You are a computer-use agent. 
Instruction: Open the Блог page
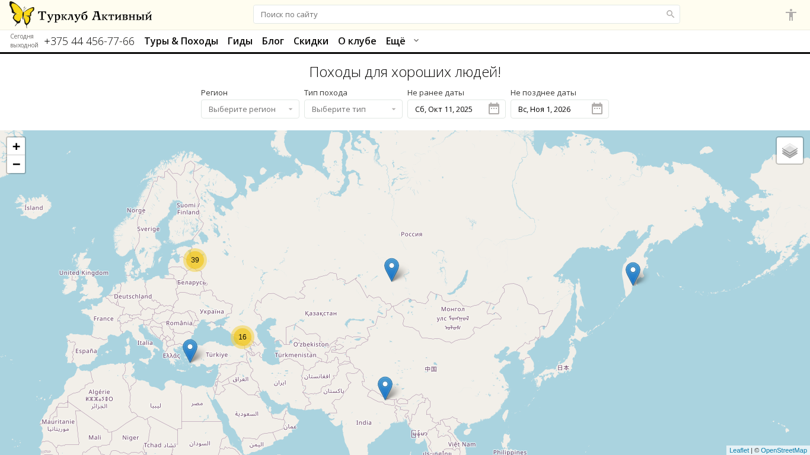point(273,41)
